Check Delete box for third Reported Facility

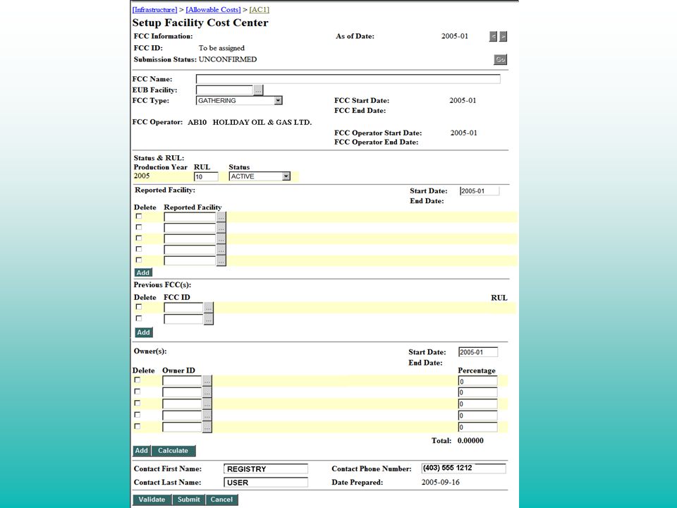(x=139, y=238)
